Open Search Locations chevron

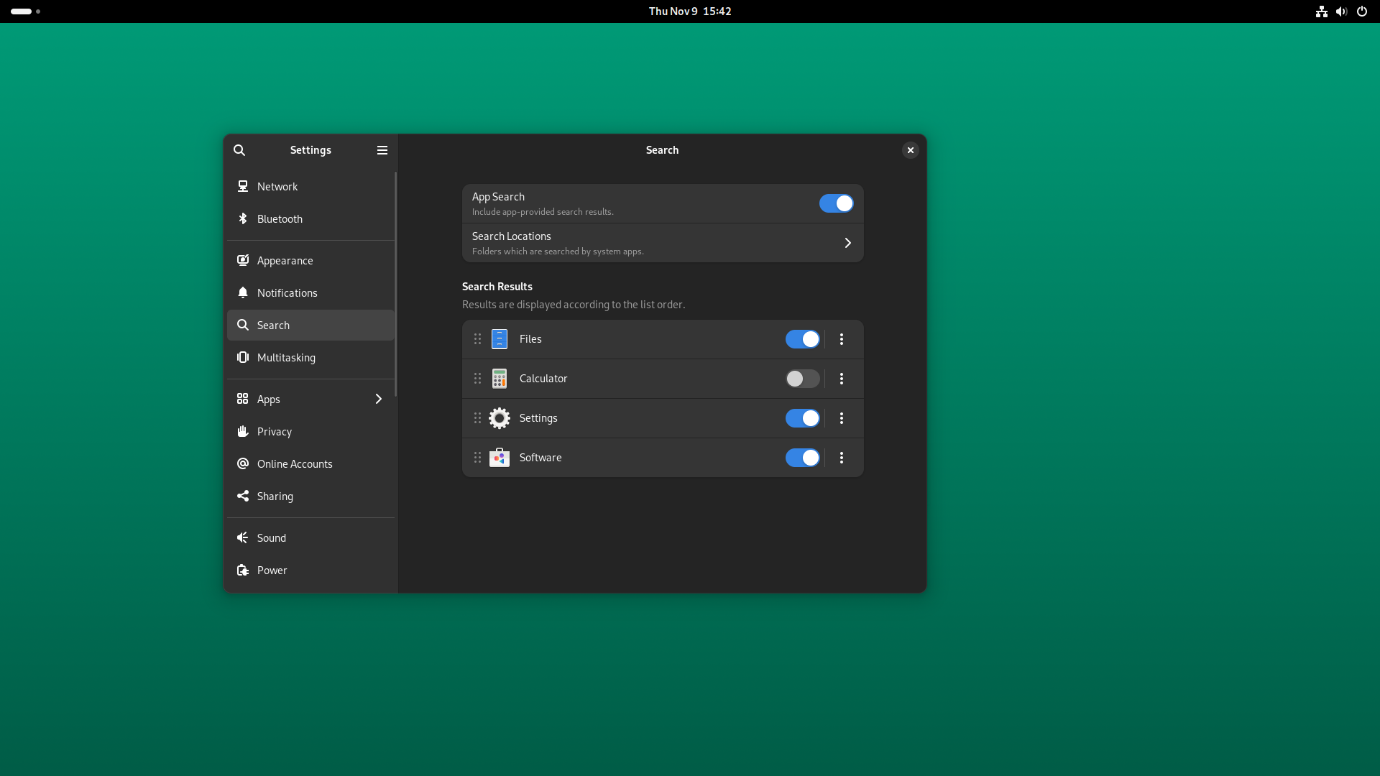pyautogui.click(x=848, y=243)
